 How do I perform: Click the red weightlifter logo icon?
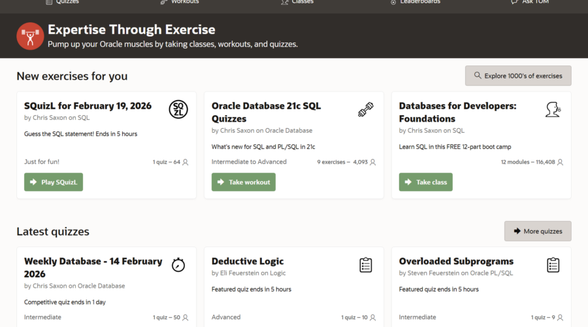click(x=30, y=36)
